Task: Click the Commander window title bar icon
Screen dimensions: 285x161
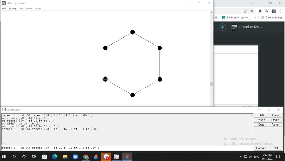Action: pyautogui.click(x=4, y=110)
